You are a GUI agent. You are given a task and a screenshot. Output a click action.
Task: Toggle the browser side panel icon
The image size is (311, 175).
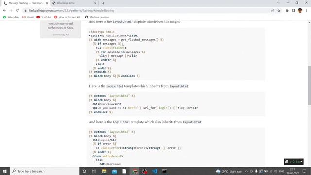[x=294, y=11]
